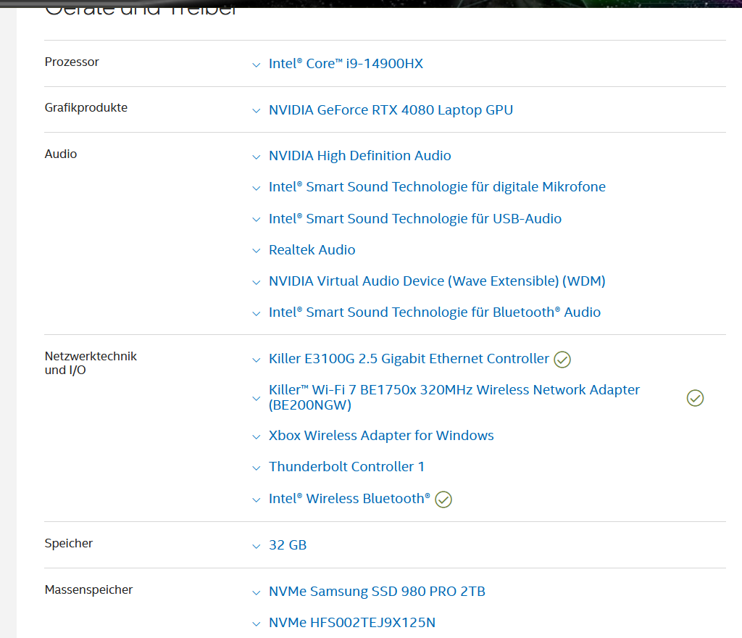Open Realtek Audio link
Screen dimensions: 742x638
point(312,250)
